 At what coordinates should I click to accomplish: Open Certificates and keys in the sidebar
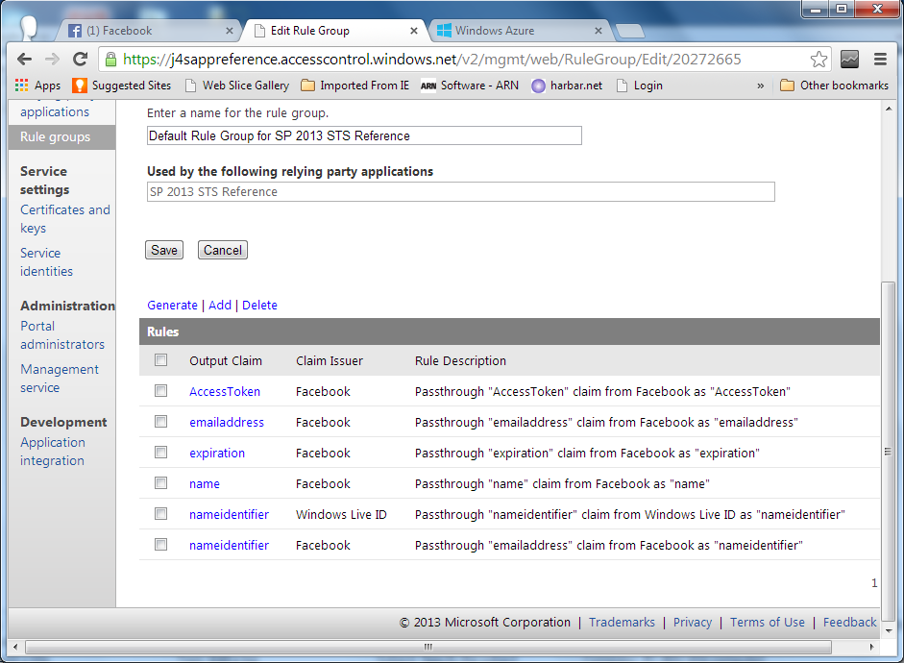tap(65, 219)
